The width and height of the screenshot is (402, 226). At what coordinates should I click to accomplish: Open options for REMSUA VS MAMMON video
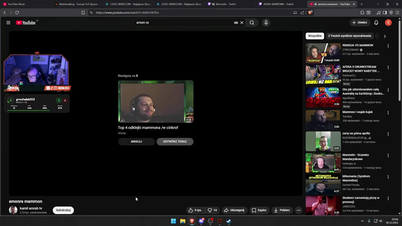pos(388,46)
